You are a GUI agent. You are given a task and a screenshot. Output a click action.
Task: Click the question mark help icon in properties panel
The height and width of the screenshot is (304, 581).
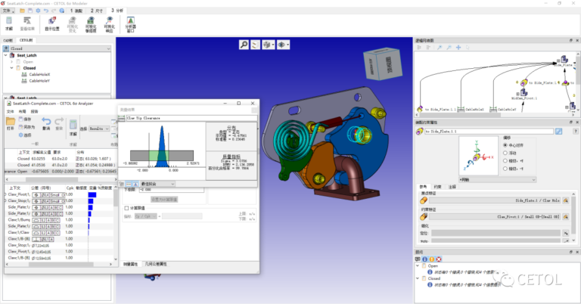click(x=576, y=131)
